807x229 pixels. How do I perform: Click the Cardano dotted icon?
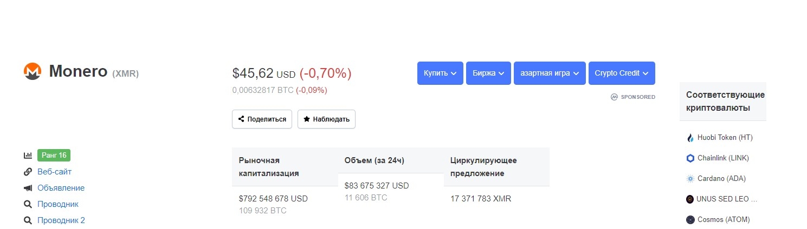[x=690, y=179]
